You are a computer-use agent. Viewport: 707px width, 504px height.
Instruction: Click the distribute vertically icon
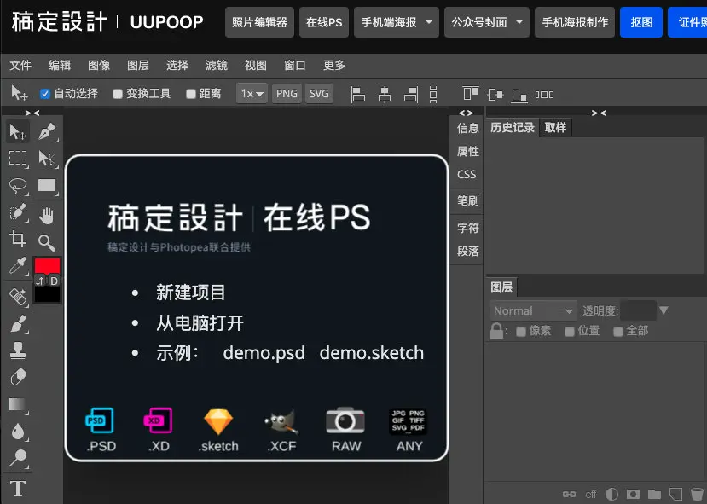tap(433, 94)
